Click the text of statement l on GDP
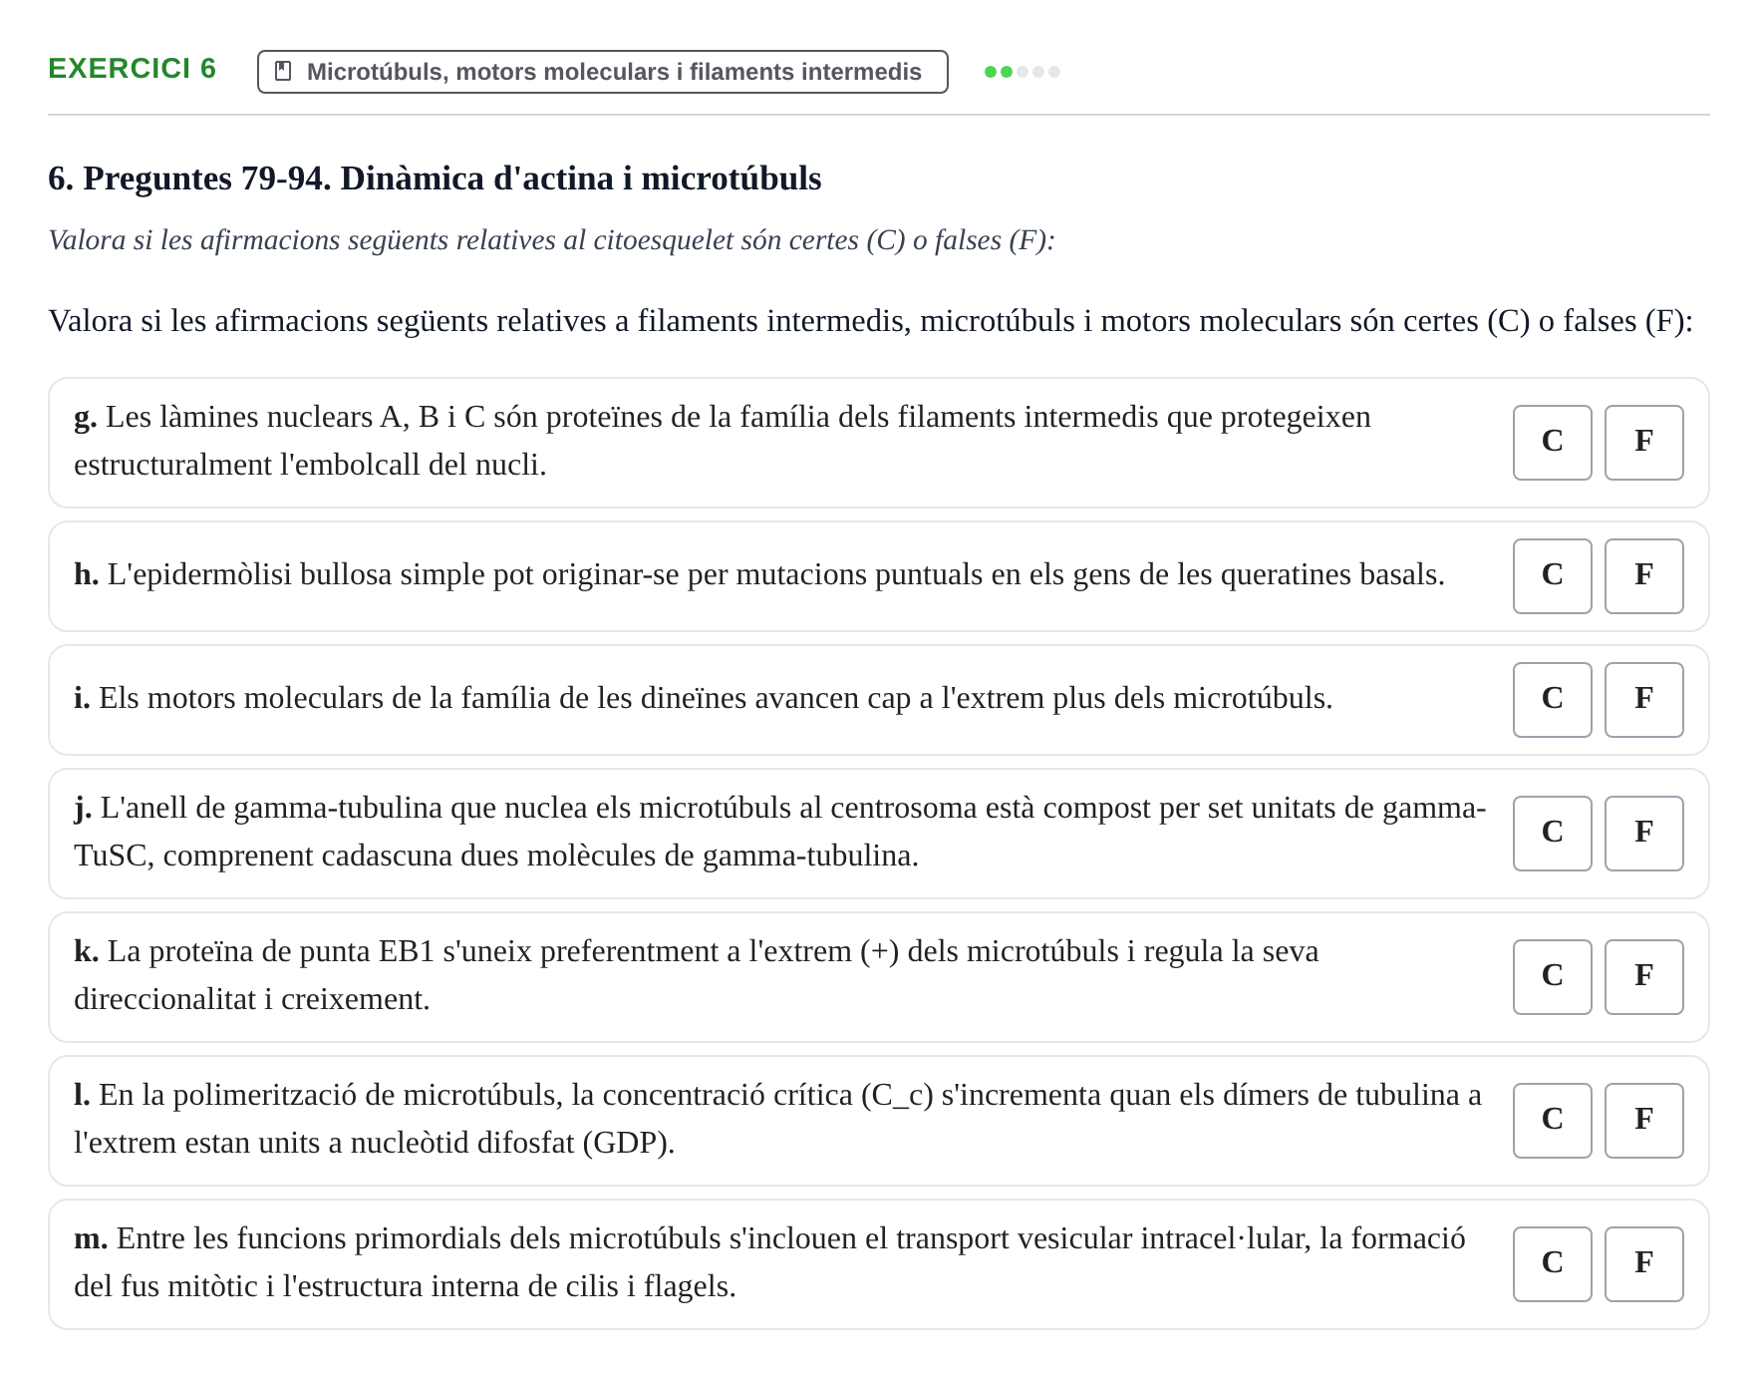Screen dimensions: 1758x1380 [x=777, y=1119]
